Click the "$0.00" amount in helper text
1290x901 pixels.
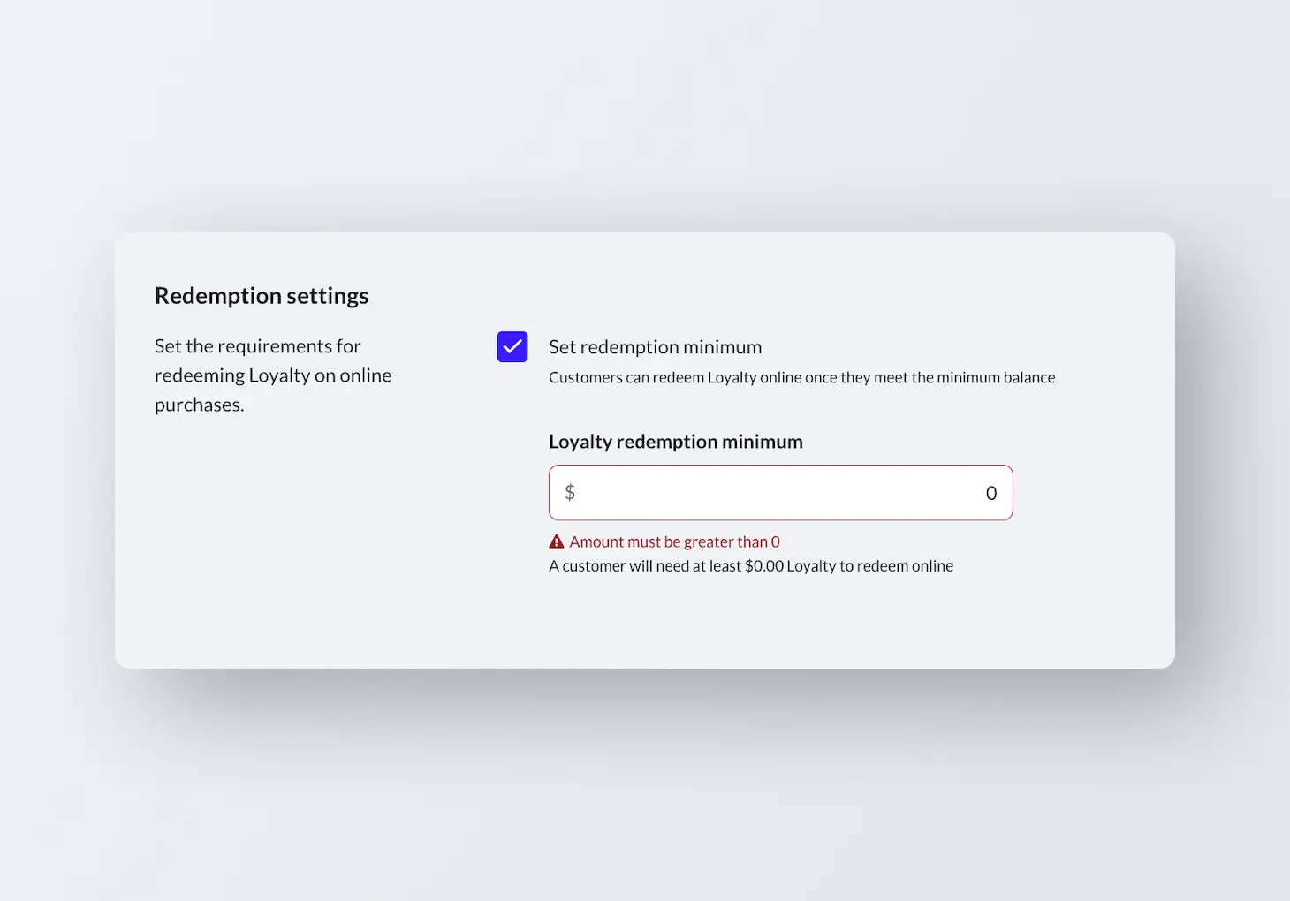(764, 566)
